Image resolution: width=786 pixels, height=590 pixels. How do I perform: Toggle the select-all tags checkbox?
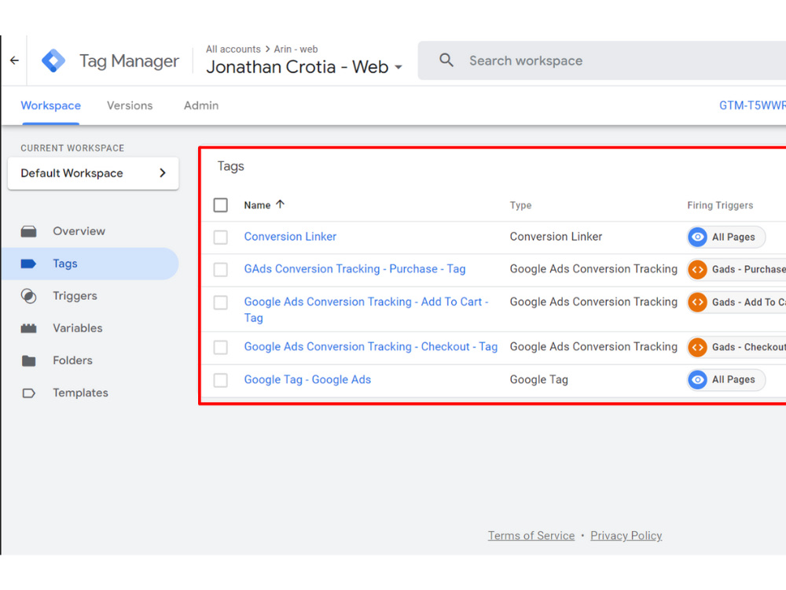221,205
